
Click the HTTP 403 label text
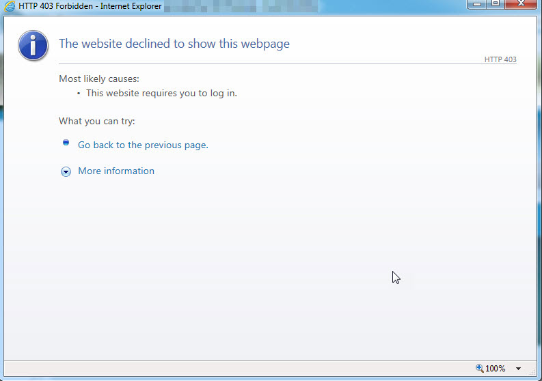(500, 59)
